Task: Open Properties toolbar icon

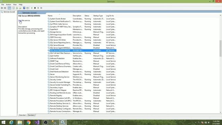Action: [14, 8]
